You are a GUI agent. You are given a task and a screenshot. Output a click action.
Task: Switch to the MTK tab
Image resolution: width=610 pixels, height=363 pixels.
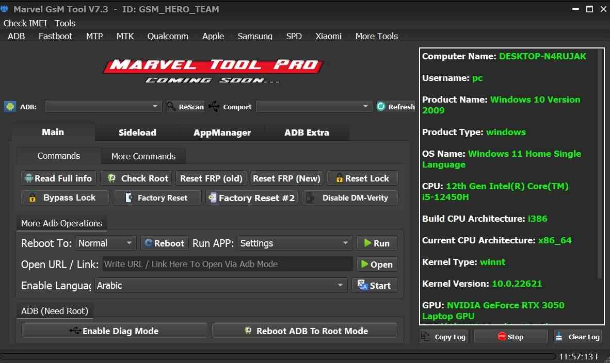coord(125,36)
